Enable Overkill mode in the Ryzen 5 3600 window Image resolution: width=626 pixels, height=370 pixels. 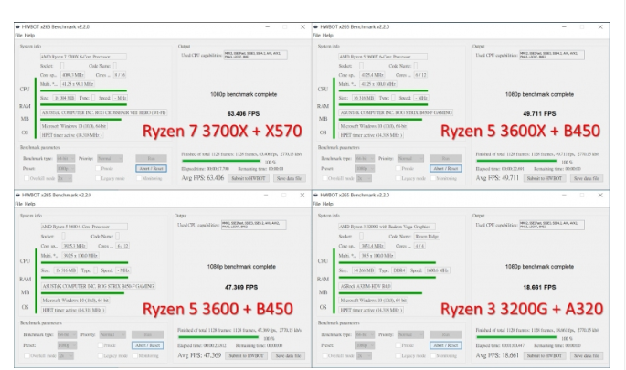(x=27, y=355)
